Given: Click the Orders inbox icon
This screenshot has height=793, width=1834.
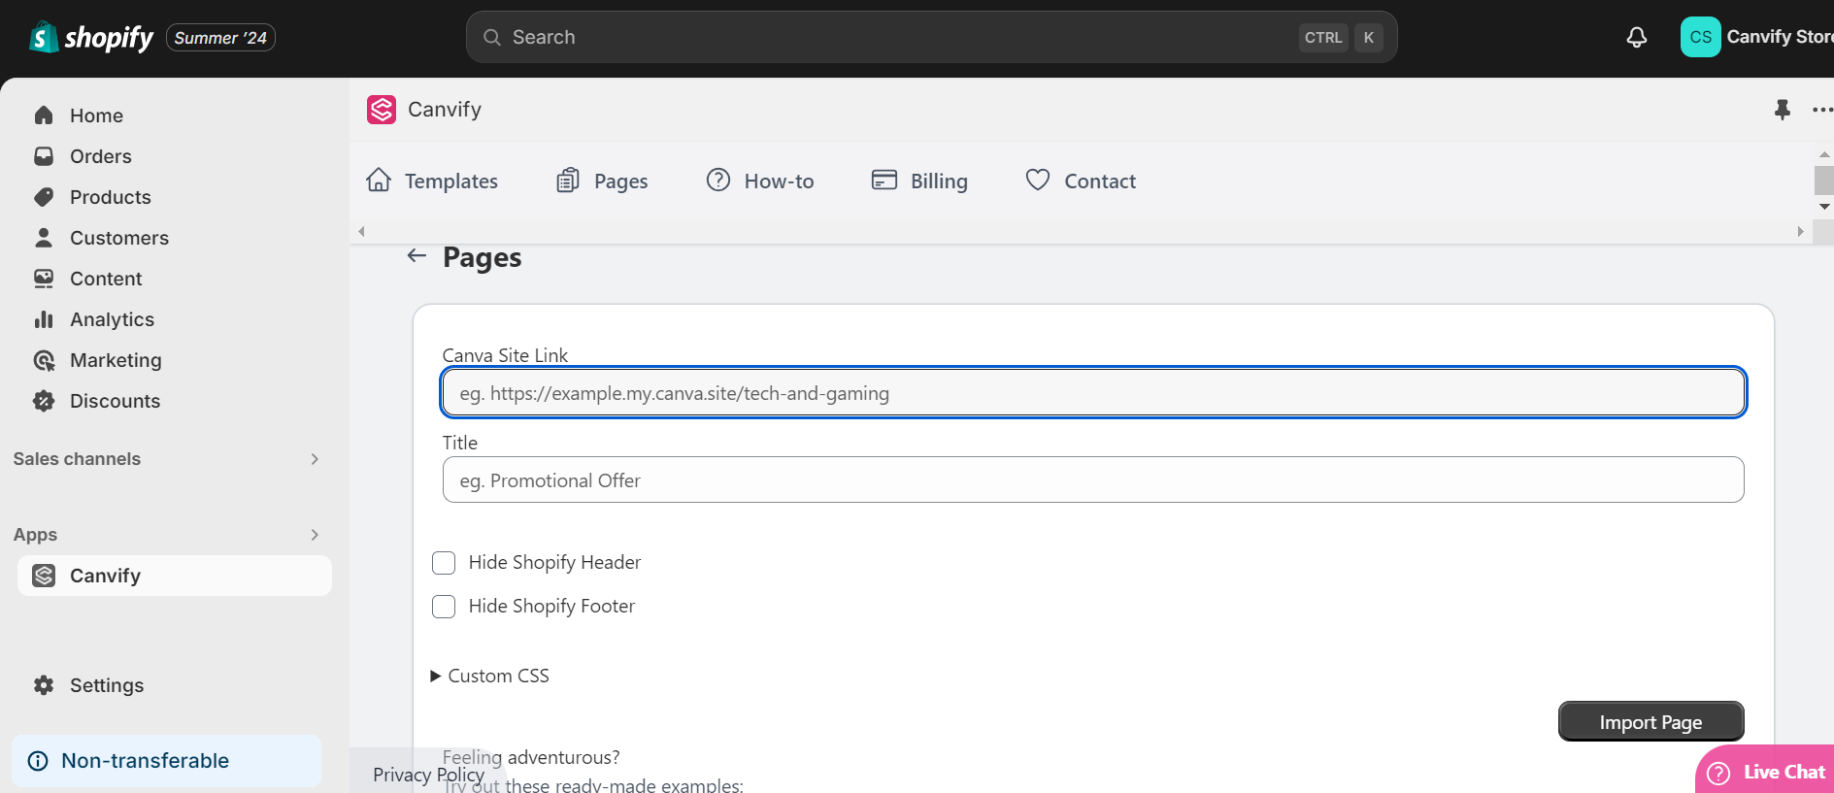Looking at the screenshot, I should click(44, 156).
